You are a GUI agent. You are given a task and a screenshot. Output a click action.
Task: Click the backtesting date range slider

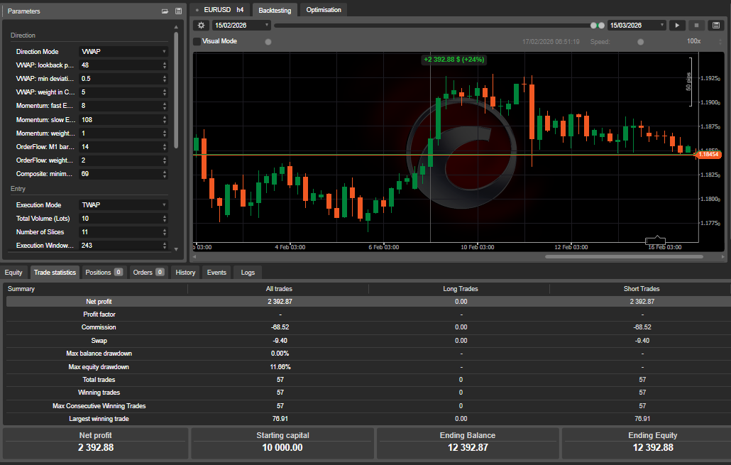click(440, 25)
